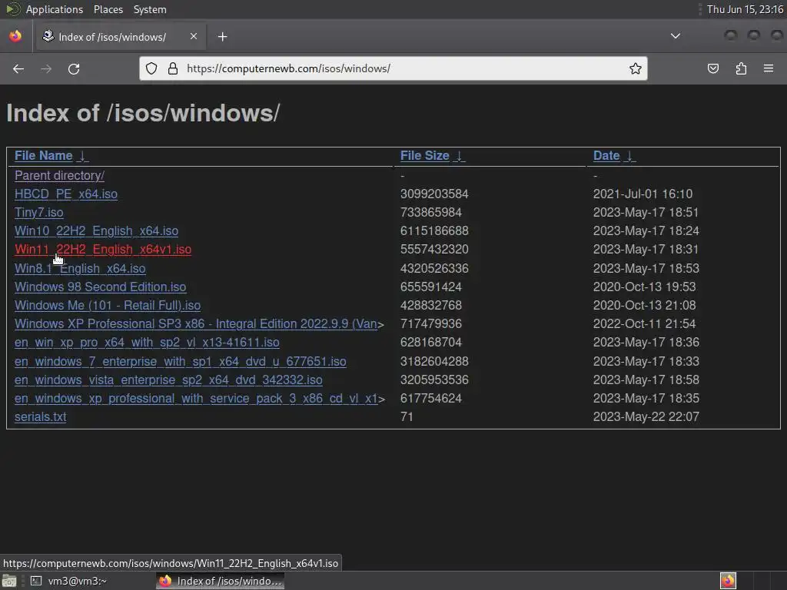The width and height of the screenshot is (787, 590).
Task: Select date 2023-May-22 22:07
Action: [646, 417]
